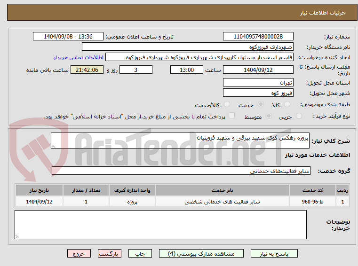358x266 pixels.
Task: Click the شماره نیاز number field
Action: pyautogui.click(x=258, y=36)
